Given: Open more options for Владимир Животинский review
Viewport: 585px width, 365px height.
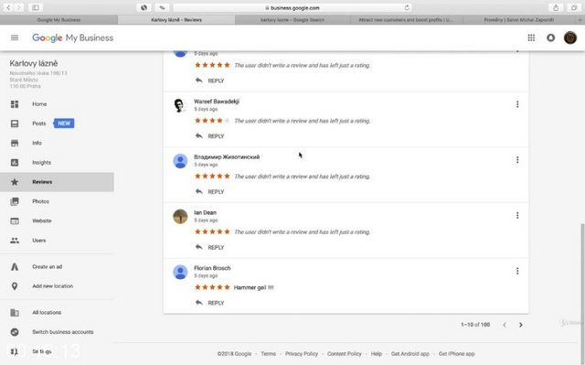Looking at the screenshot, I should coord(517,160).
